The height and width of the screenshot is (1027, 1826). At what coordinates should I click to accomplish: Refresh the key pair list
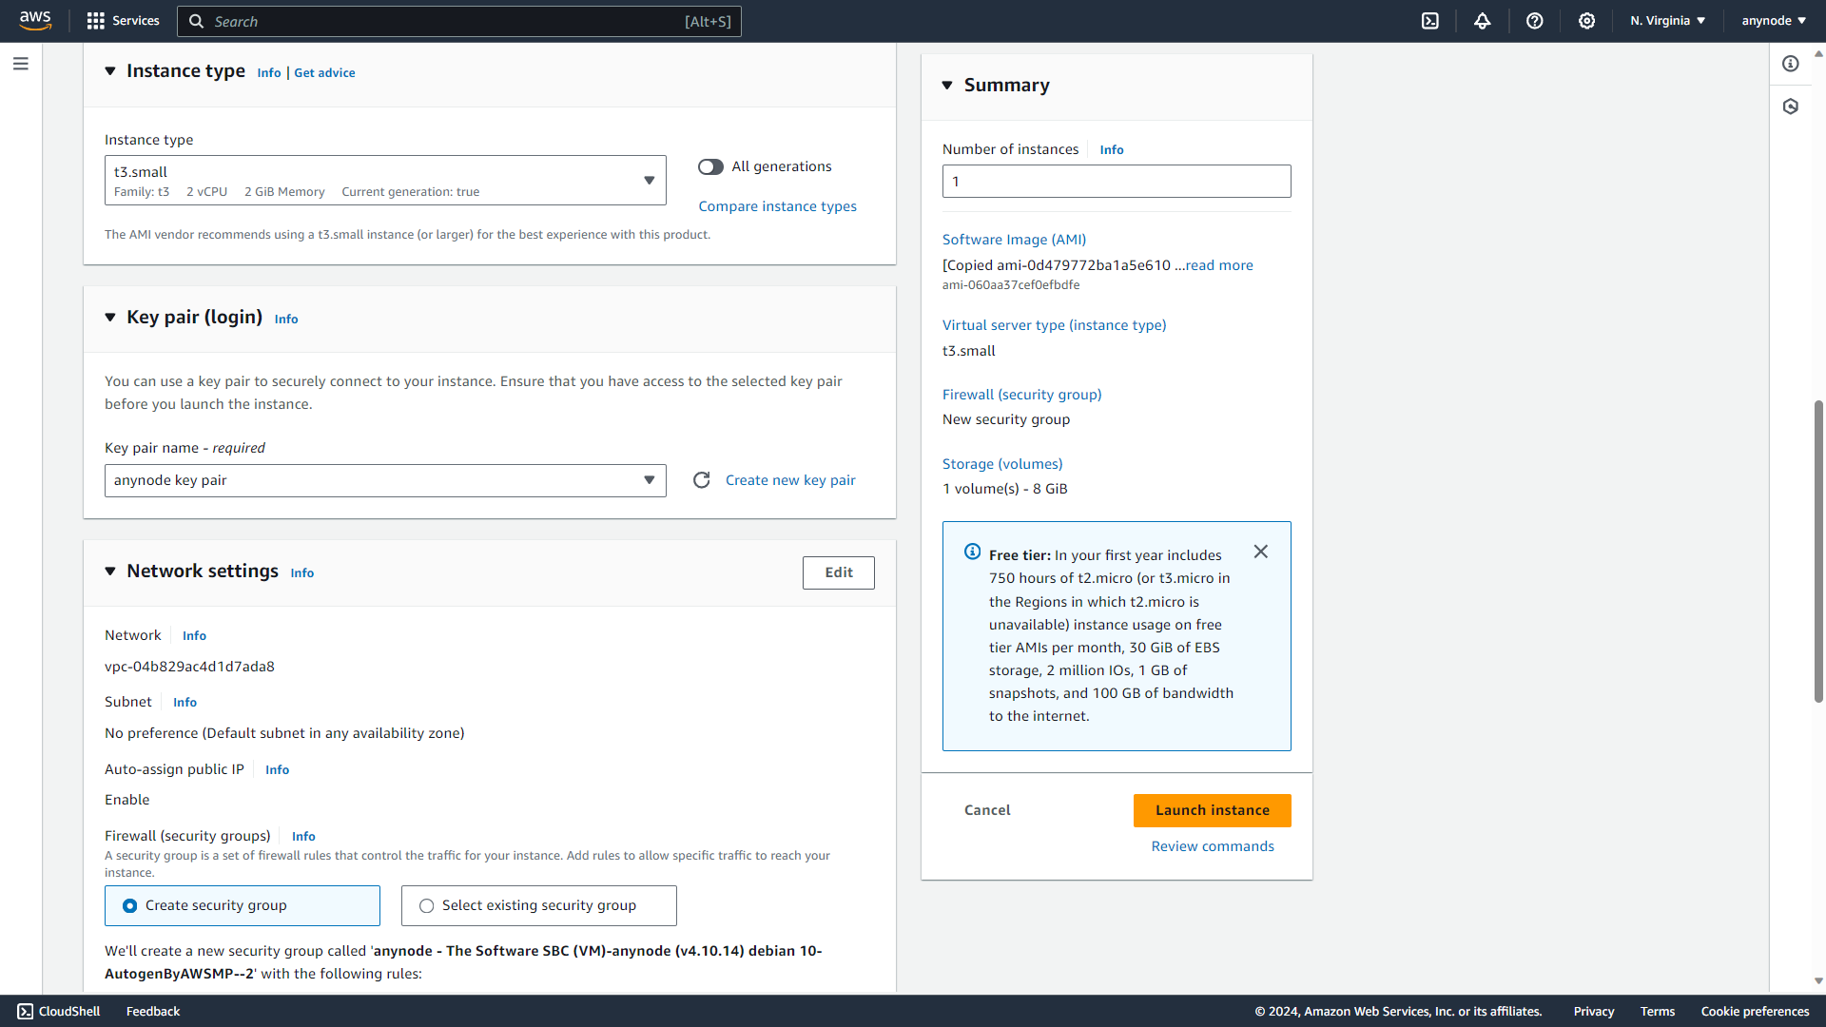click(702, 480)
